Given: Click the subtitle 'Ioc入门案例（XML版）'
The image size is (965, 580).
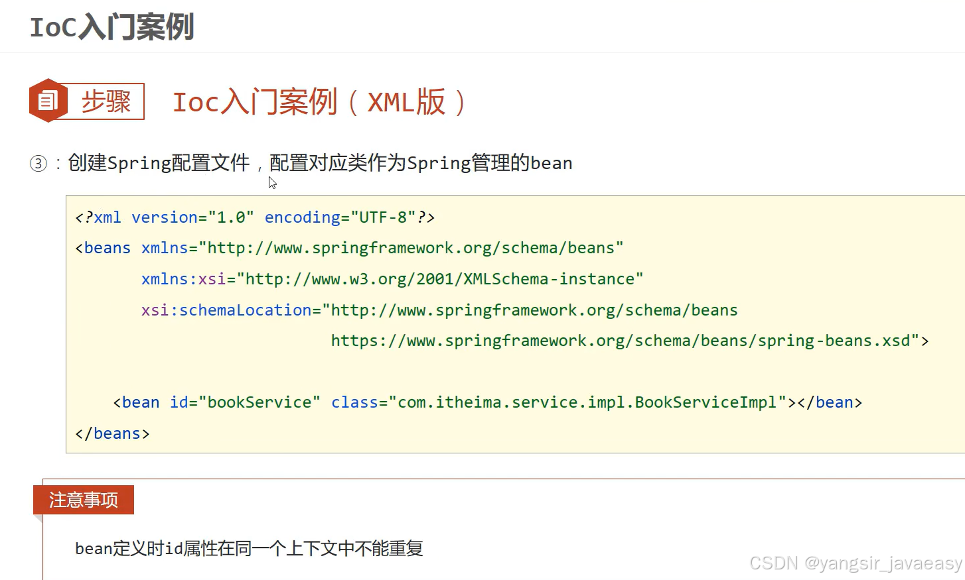Looking at the screenshot, I should (x=320, y=102).
